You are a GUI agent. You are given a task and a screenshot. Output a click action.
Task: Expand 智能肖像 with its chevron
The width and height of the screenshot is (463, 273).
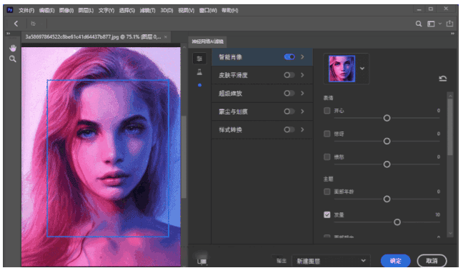[x=302, y=57]
